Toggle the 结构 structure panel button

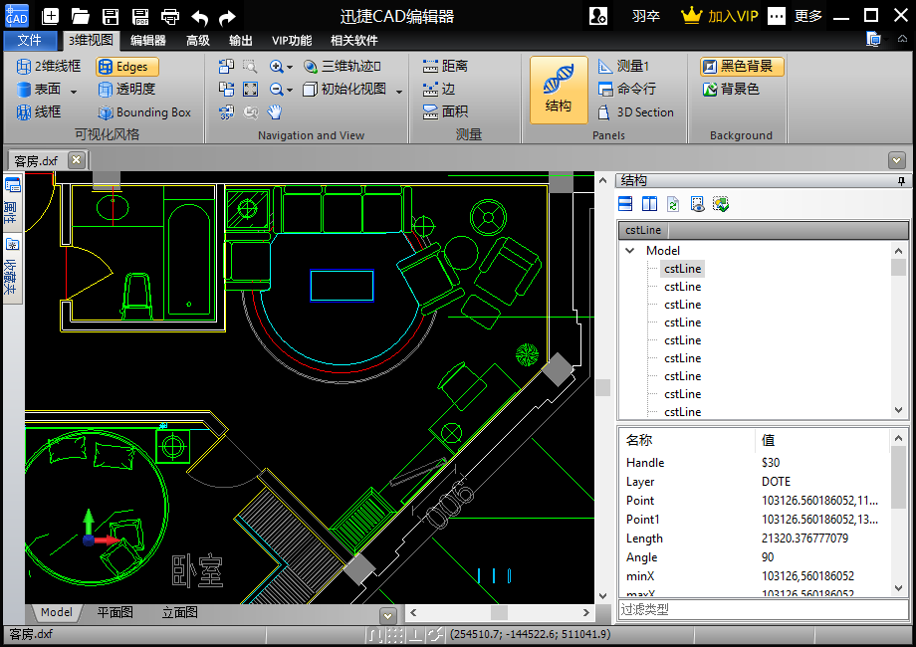pyautogui.click(x=559, y=90)
